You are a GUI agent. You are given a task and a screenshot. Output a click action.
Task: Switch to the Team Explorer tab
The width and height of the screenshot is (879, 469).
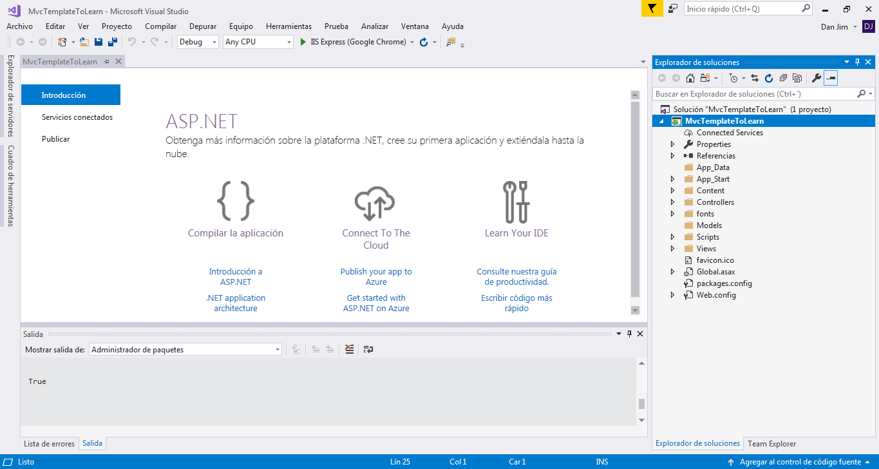[771, 444]
